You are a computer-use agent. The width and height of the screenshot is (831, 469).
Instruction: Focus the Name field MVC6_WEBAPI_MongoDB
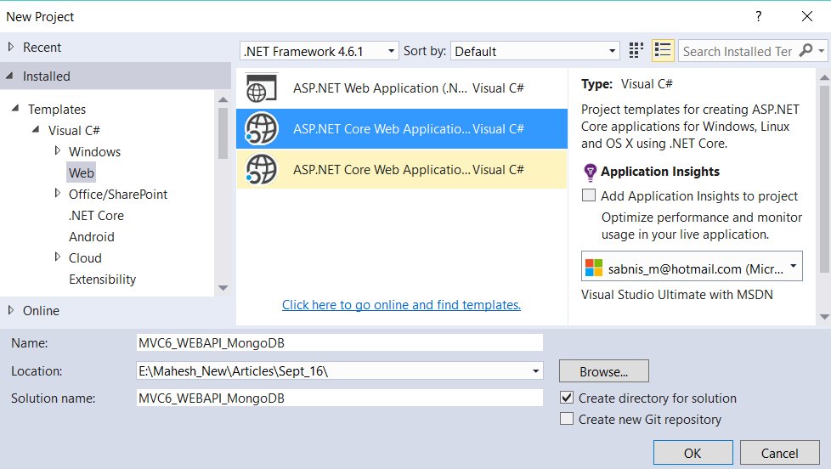click(x=340, y=343)
